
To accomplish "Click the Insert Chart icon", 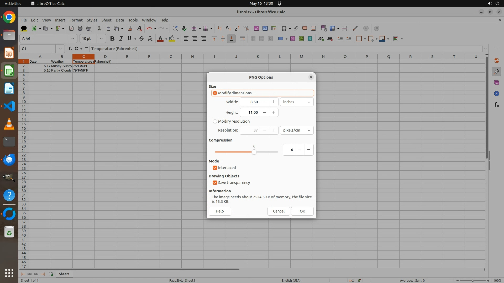I will click(265, 28).
